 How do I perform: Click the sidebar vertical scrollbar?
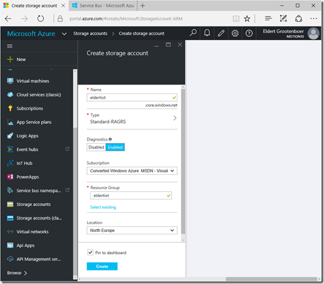[x=75, y=99]
